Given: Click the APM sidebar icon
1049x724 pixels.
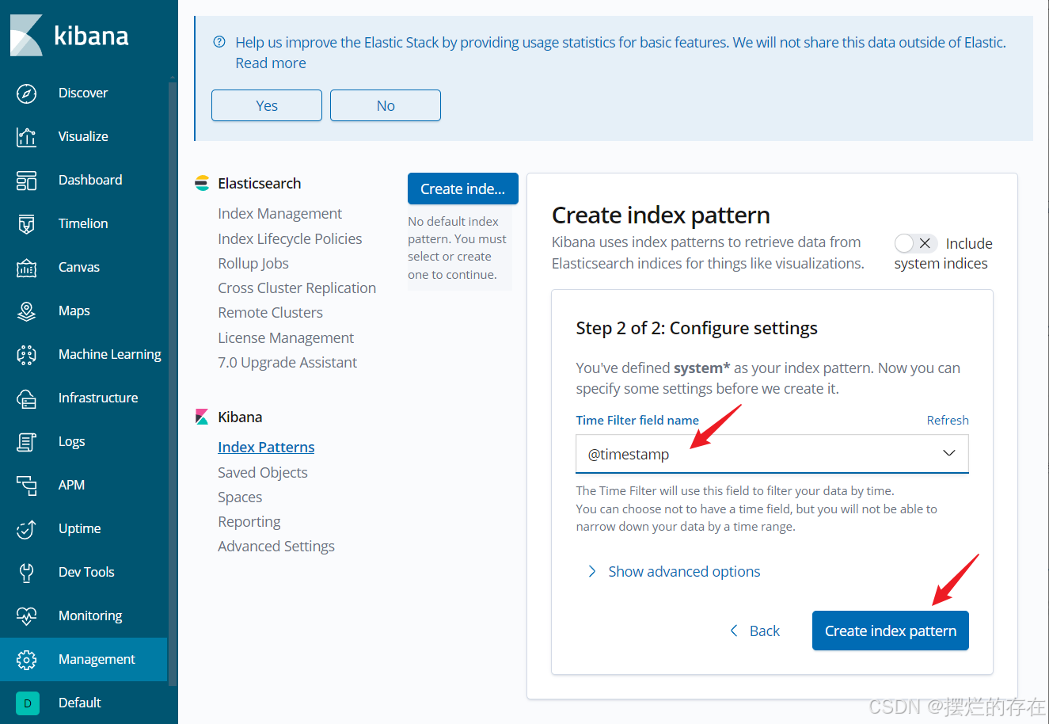Looking at the screenshot, I should (x=26, y=486).
